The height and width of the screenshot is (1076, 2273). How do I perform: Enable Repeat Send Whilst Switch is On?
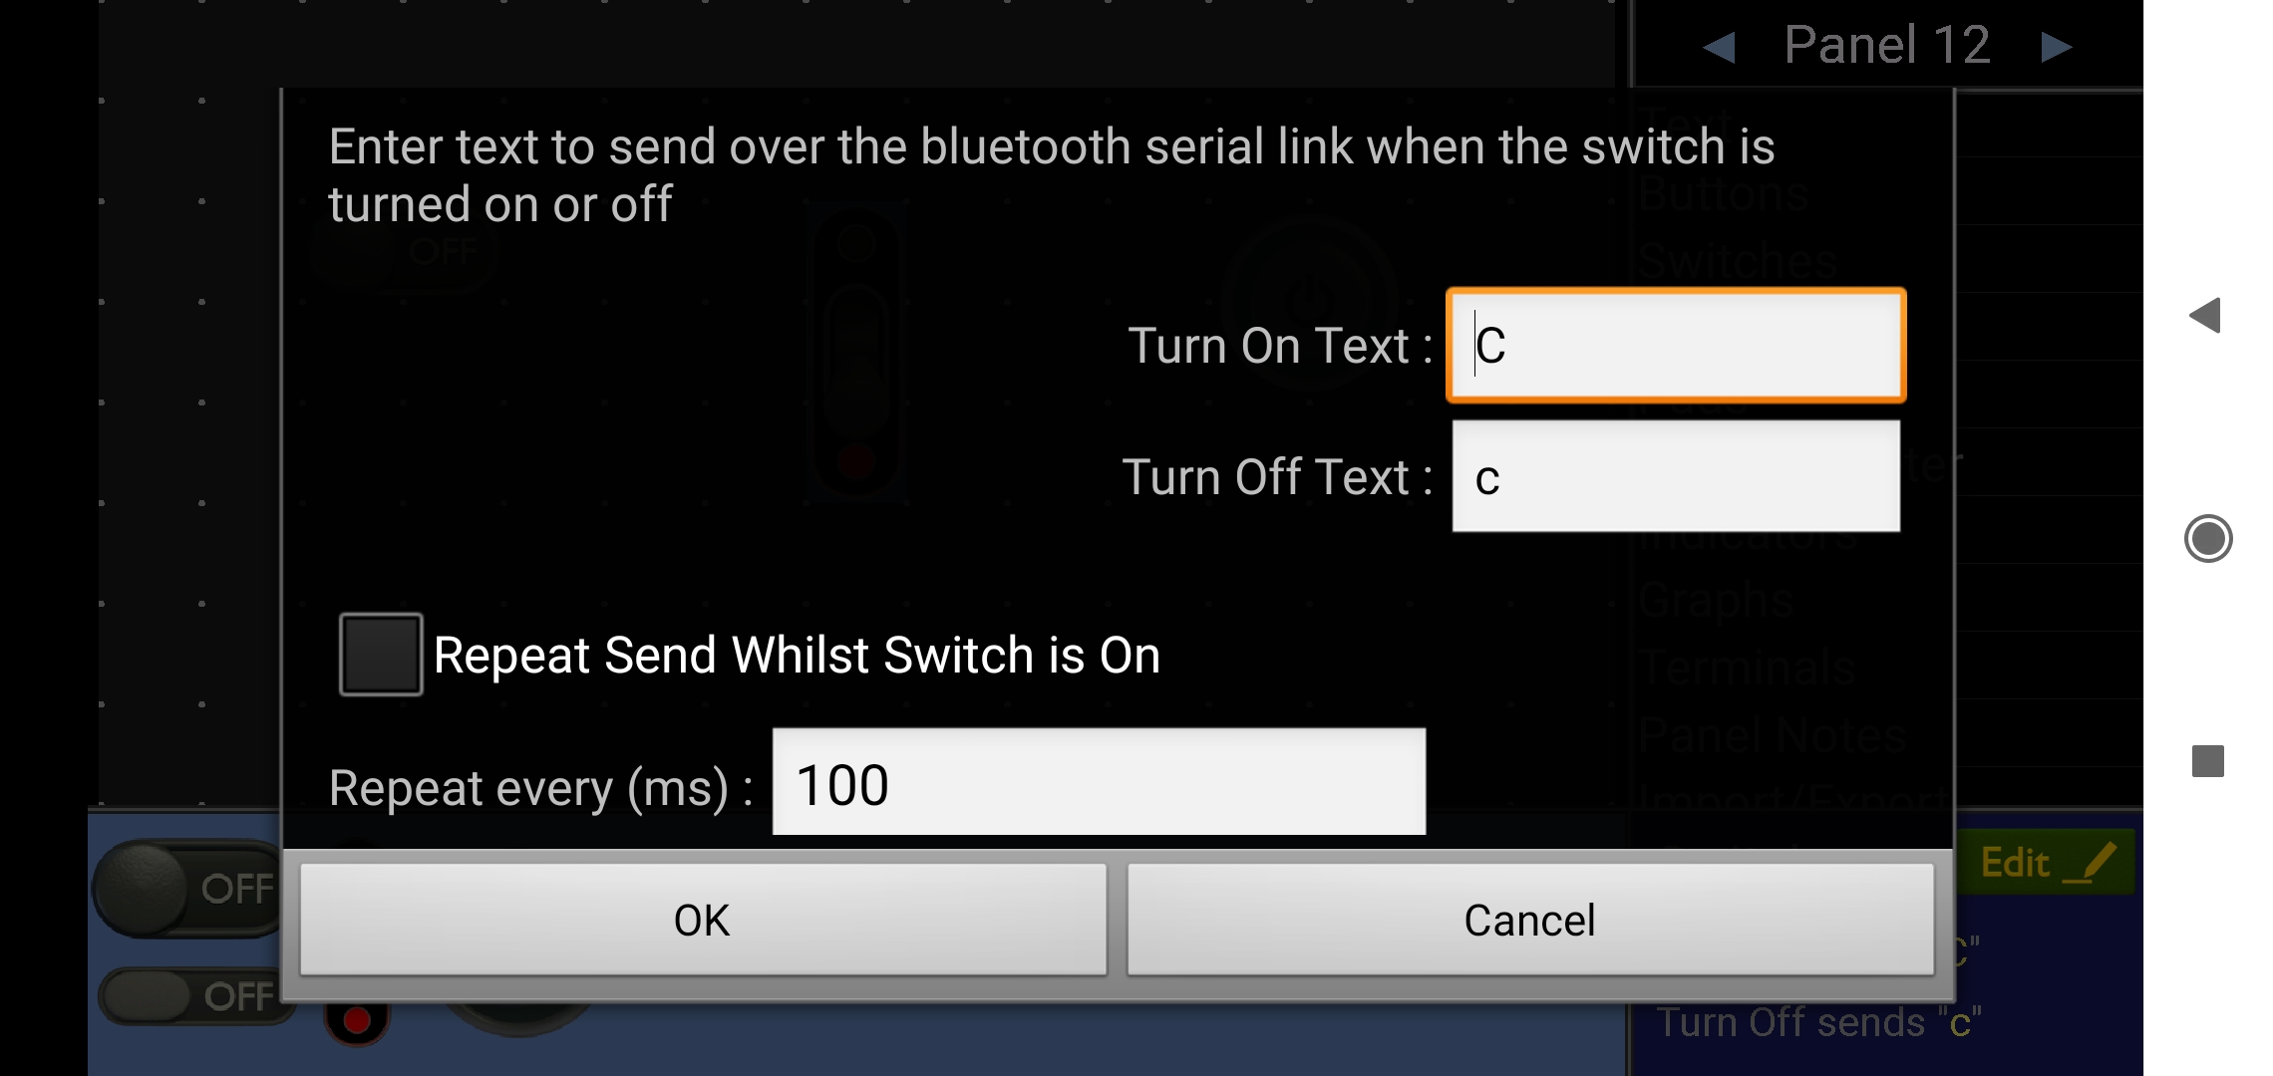(381, 654)
